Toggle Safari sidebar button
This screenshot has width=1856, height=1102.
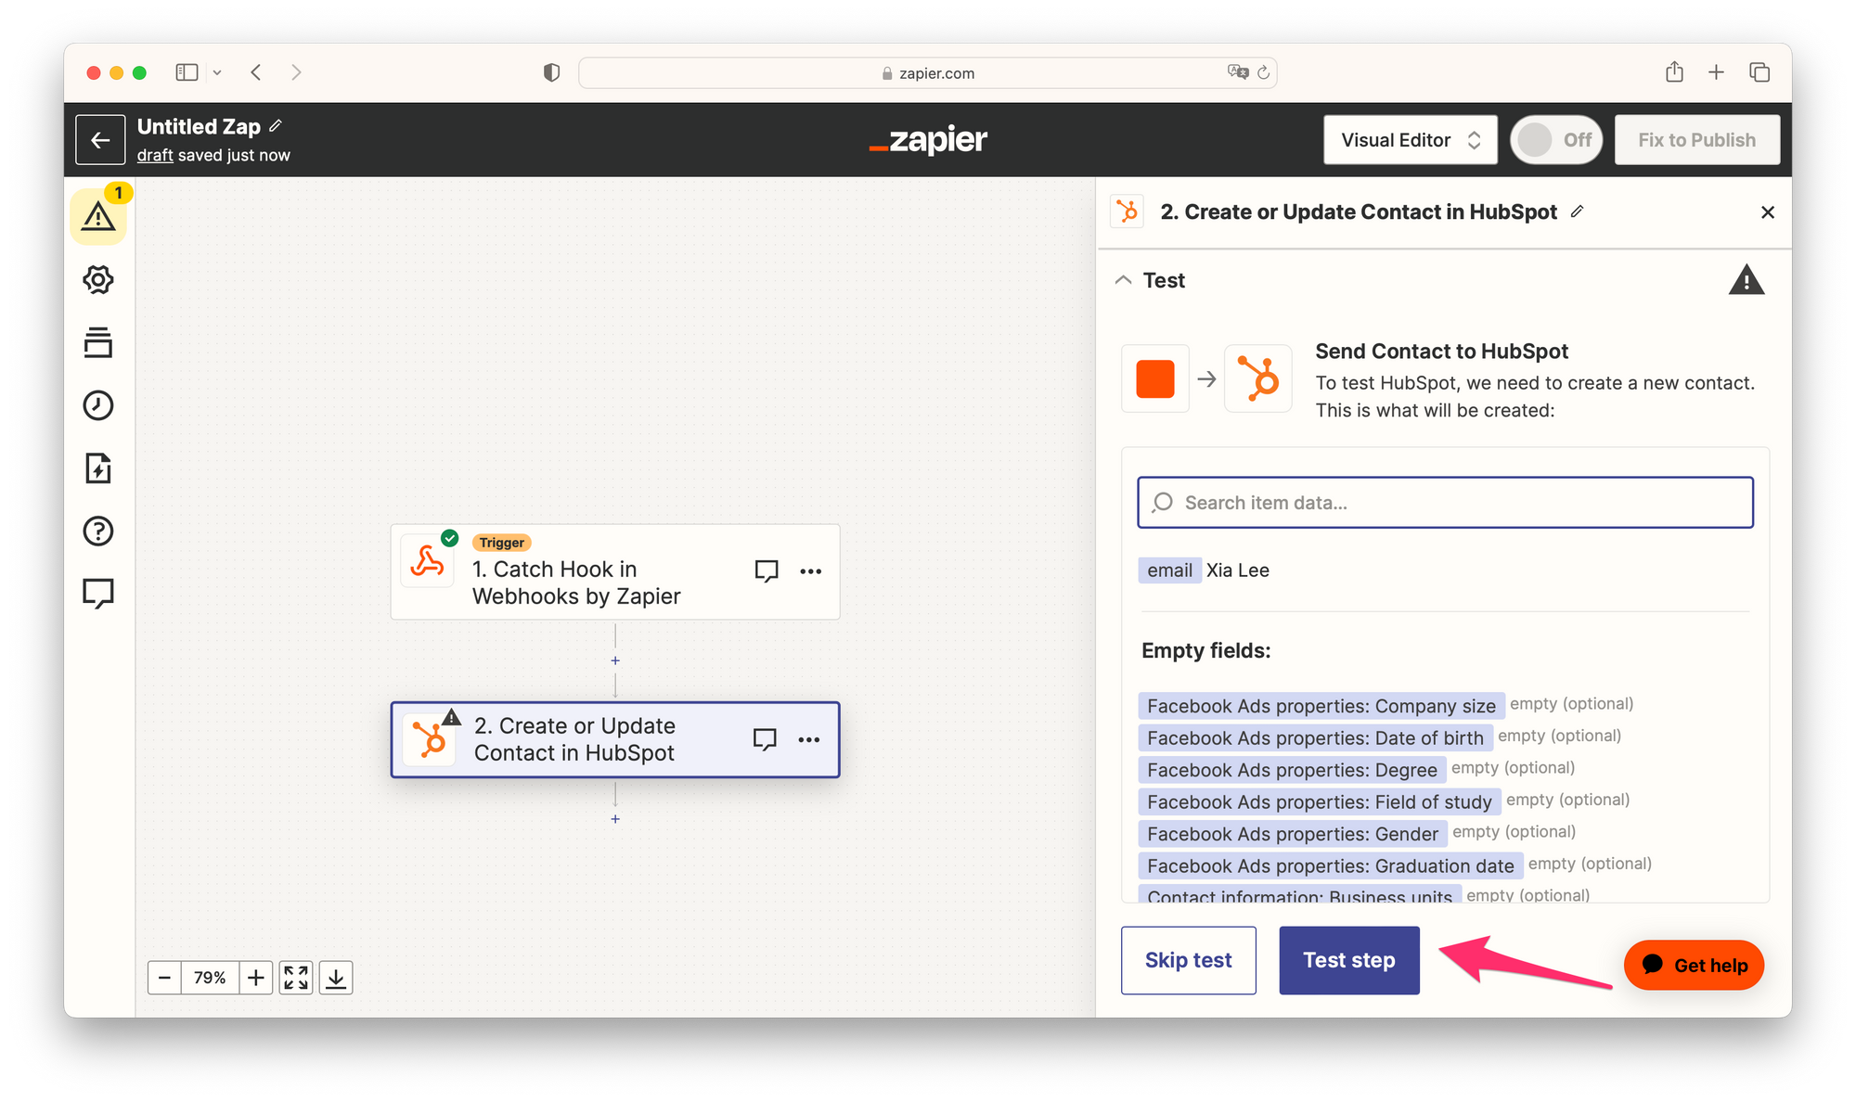pos(187,72)
